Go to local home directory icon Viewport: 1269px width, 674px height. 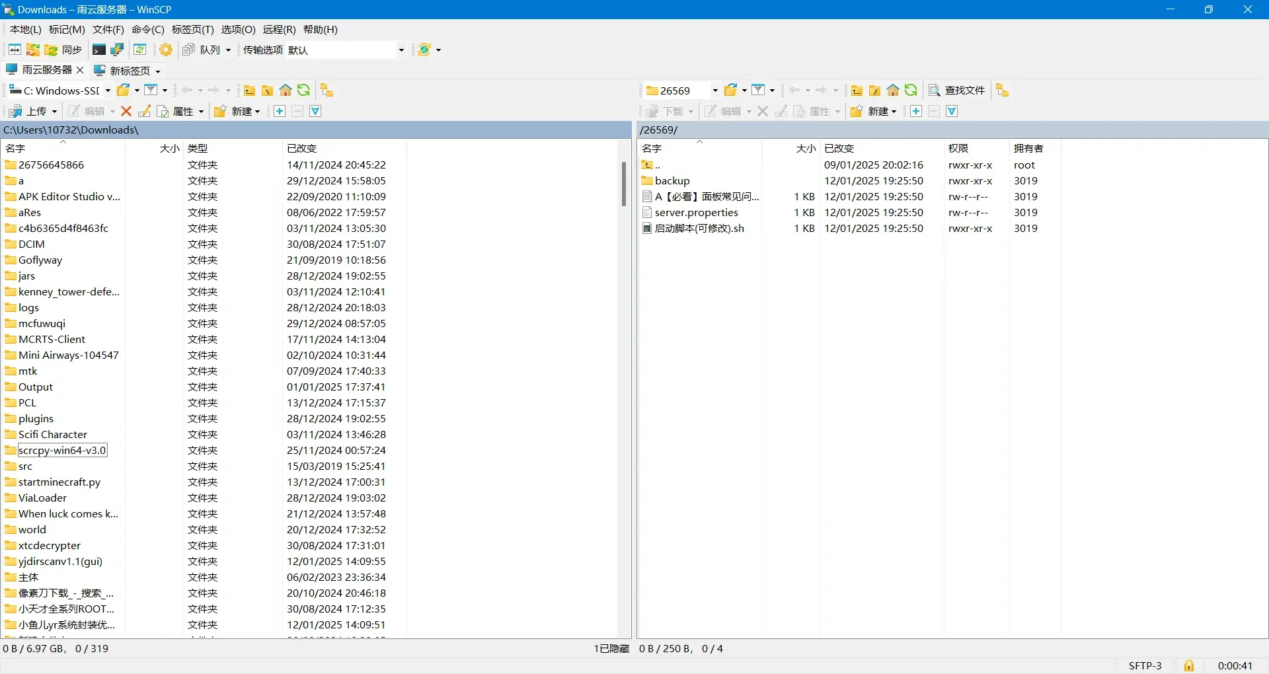(x=286, y=91)
